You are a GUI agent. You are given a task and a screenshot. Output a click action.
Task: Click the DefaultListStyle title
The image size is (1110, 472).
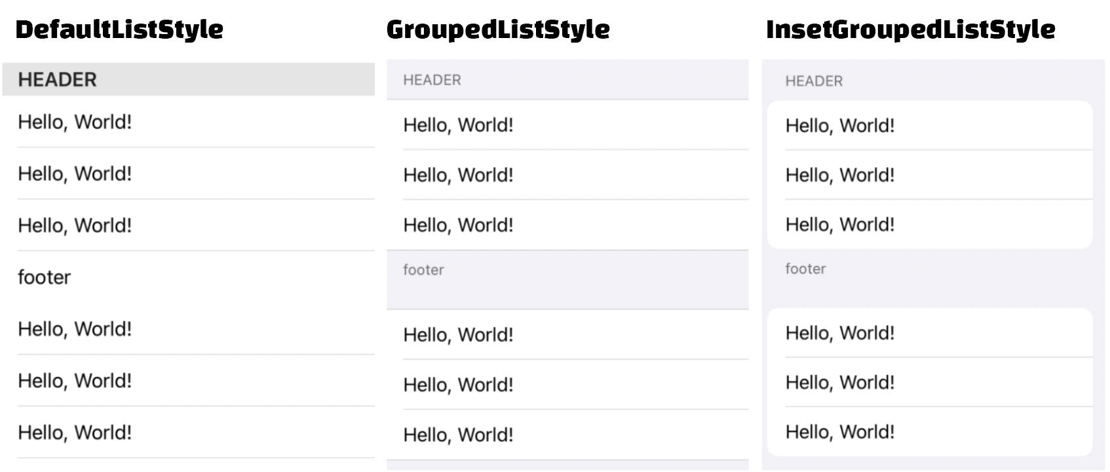coord(119,29)
